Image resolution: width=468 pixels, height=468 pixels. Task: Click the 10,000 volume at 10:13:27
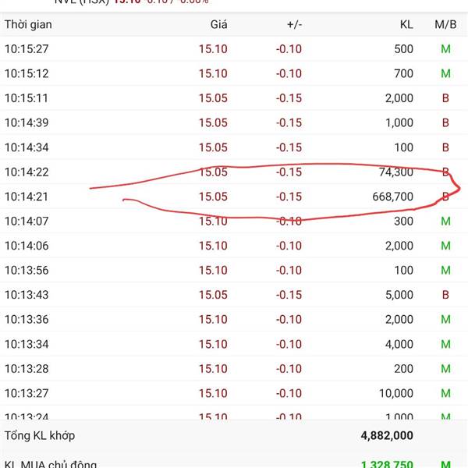tap(396, 393)
